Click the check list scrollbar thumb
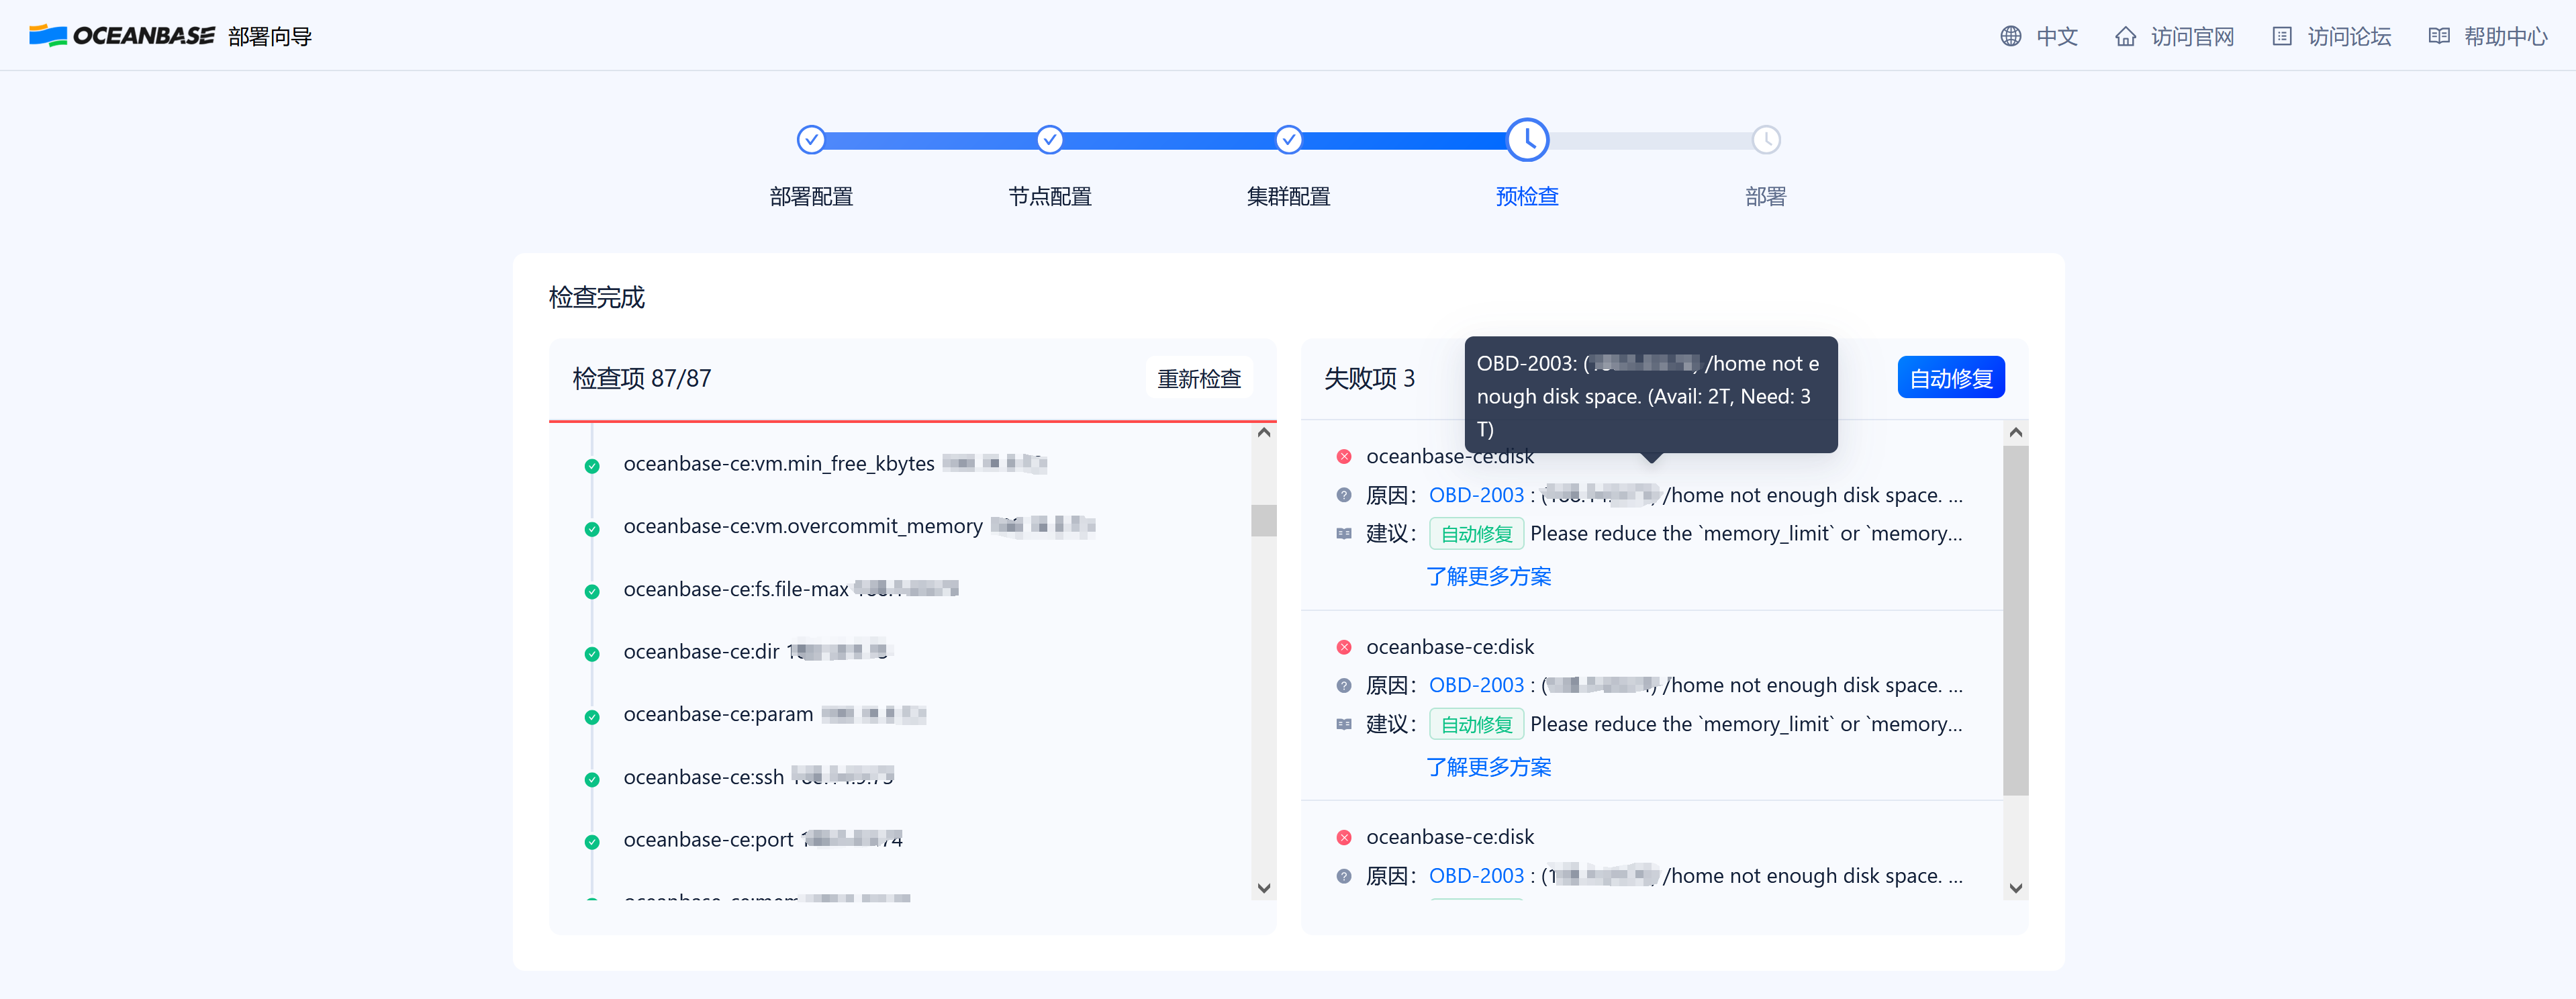The width and height of the screenshot is (2576, 999). (1263, 520)
